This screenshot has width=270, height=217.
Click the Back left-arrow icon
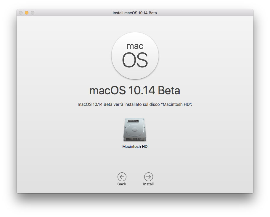click(x=122, y=177)
